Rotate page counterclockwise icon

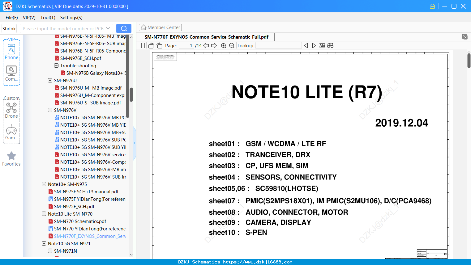[x=151, y=46]
